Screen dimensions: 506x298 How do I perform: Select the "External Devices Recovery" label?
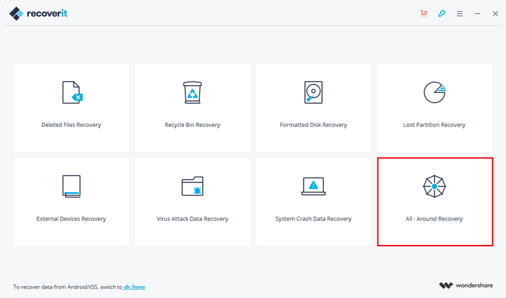point(71,218)
